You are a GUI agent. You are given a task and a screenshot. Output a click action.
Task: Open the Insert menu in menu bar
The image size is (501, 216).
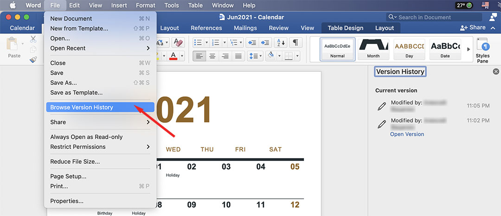(x=119, y=6)
